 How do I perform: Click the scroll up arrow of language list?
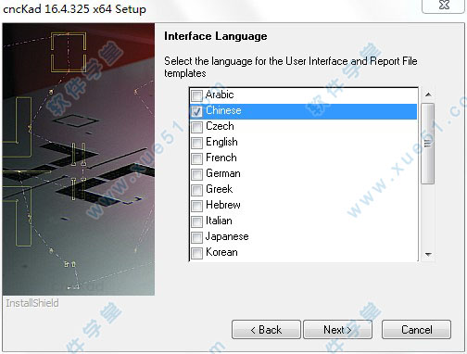pos(428,95)
